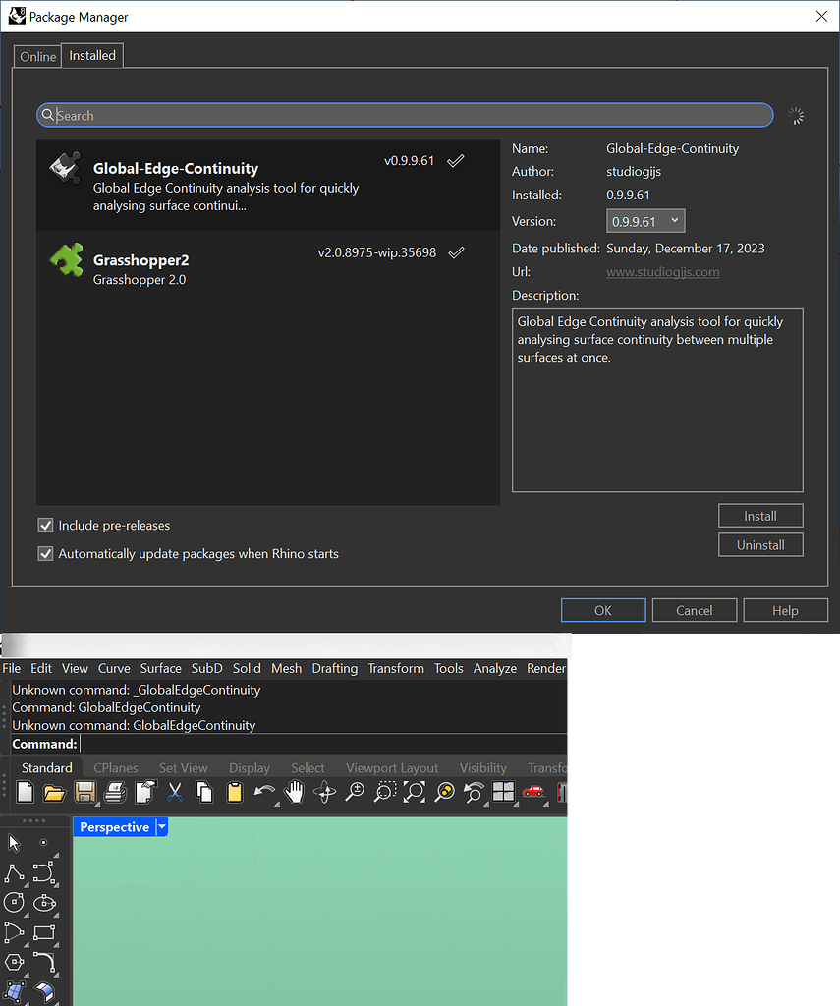
Task: Select the circle tool
Action: tap(13, 903)
